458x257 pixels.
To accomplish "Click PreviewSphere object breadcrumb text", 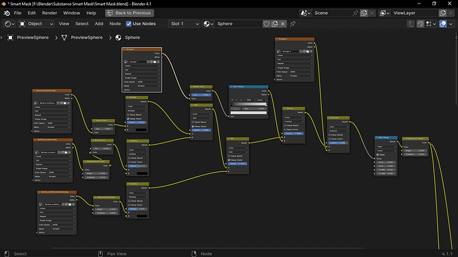I will pos(33,37).
